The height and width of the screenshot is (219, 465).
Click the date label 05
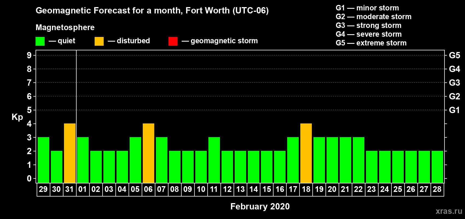[x=135, y=189]
